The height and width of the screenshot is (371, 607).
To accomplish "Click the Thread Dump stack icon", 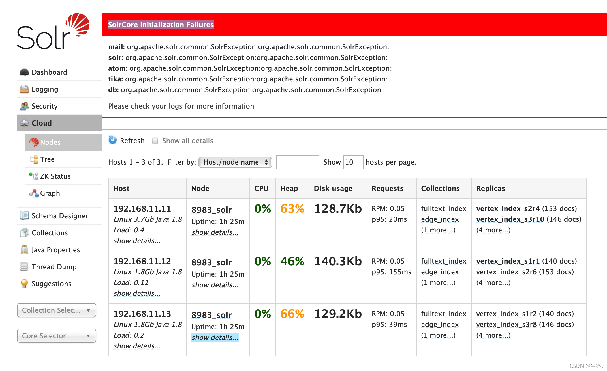I will (24, 267).
